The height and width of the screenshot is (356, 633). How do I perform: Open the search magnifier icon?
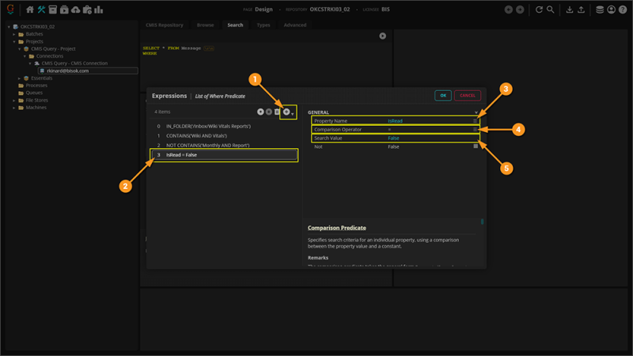coord(551,9)
